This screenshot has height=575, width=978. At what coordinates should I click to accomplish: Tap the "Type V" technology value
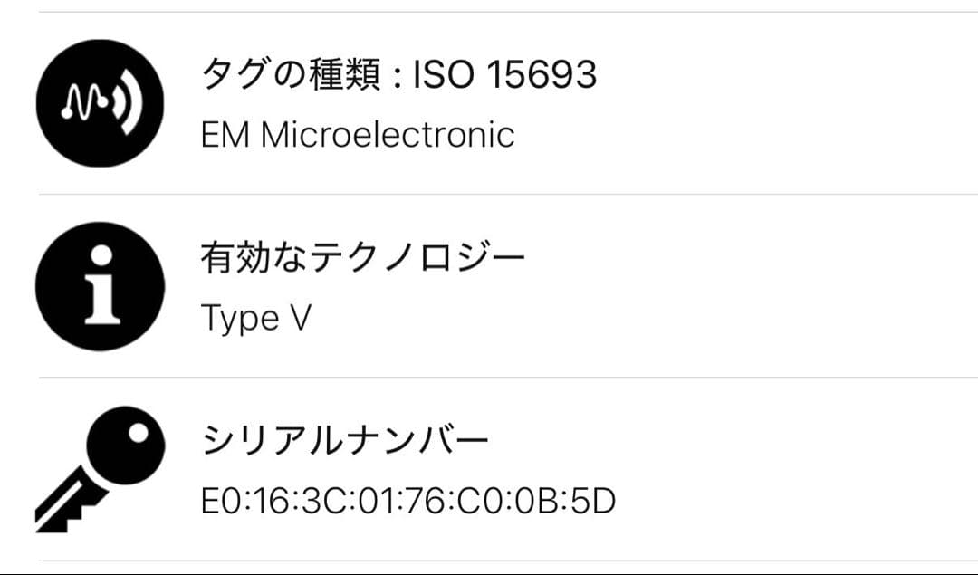coord(255,318)
